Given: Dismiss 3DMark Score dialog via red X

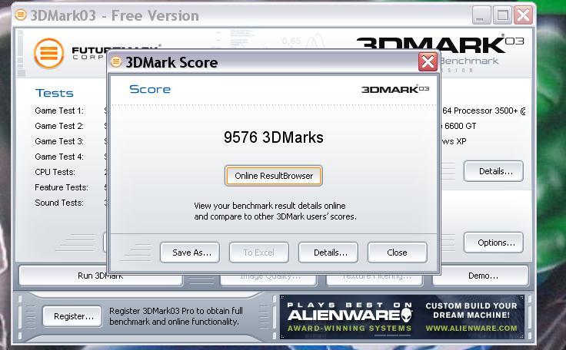Looking at the screenshot, I should 428,62.
